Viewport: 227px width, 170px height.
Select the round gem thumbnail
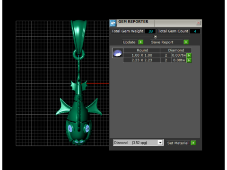pos(118,53)
